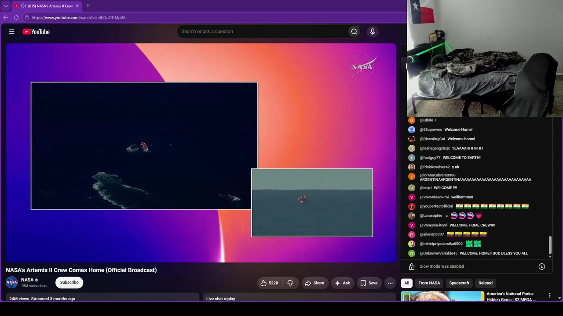Open a new browser tab
The image size is (563, 316).
88,6
